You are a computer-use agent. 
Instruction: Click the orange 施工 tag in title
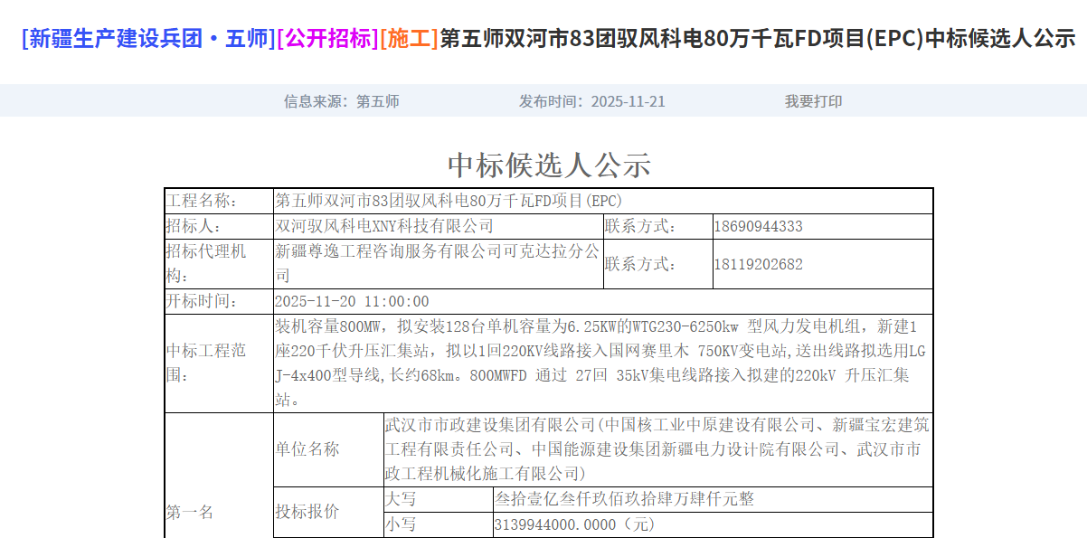tap(409, 39)
